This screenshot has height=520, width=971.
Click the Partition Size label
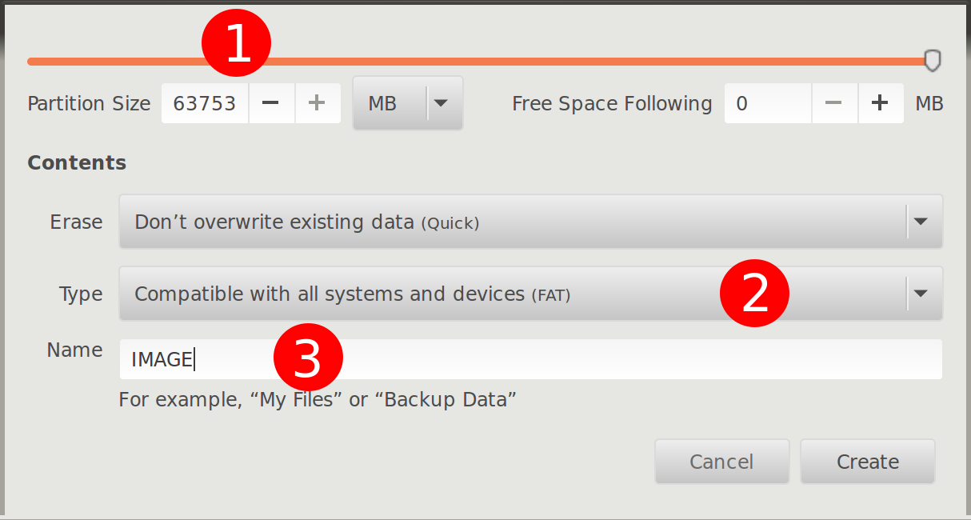coord(89,103)
